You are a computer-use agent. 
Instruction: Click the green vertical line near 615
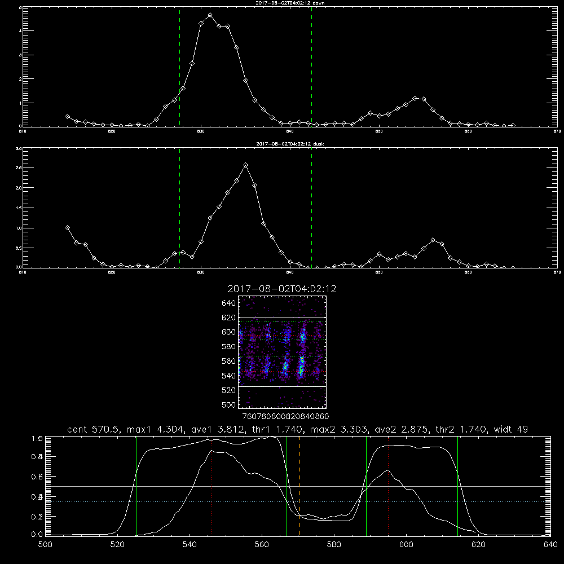458,486
